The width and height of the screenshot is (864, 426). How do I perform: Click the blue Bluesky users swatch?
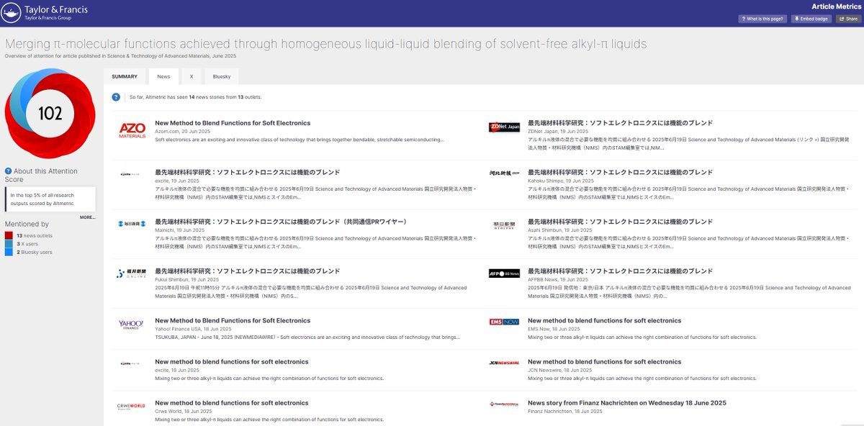[9, 252]
